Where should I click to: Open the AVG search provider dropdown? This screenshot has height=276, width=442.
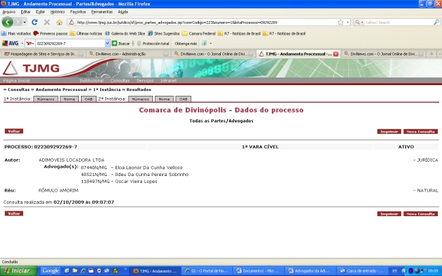[30, 44]
